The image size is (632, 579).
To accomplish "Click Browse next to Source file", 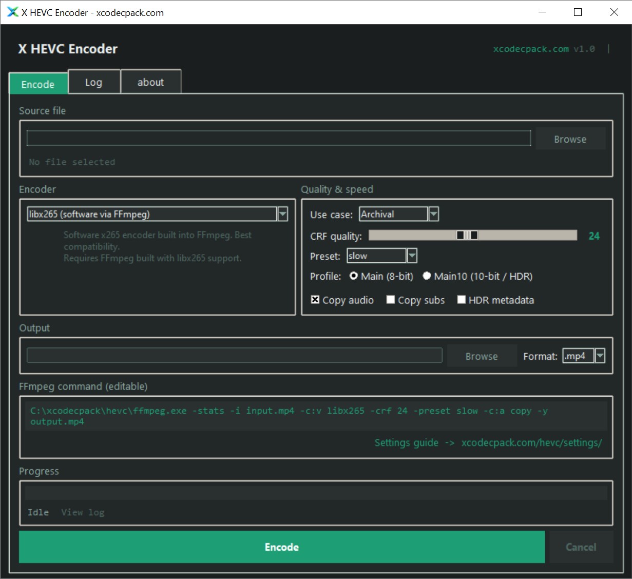I will [x=570, y=139].
